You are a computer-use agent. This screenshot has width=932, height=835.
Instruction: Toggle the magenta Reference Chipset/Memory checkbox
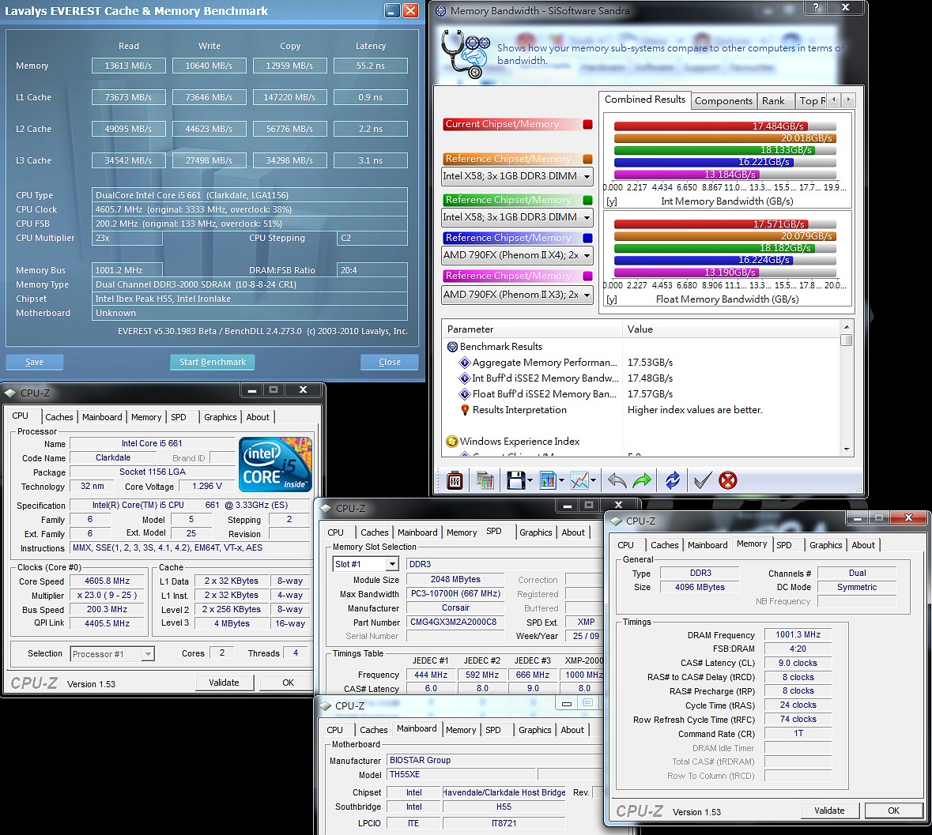(587, 276)
